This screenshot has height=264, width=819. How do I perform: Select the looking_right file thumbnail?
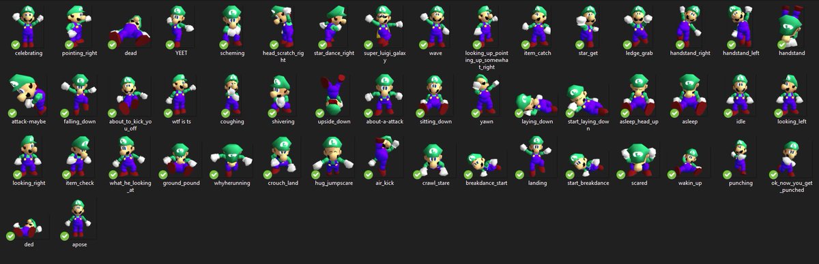(x=28, y=156)
